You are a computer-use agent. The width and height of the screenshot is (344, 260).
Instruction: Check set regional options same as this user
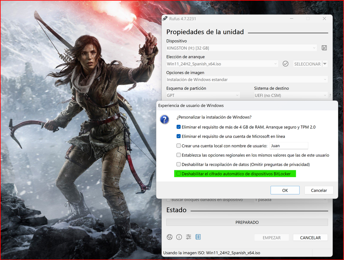179,155
